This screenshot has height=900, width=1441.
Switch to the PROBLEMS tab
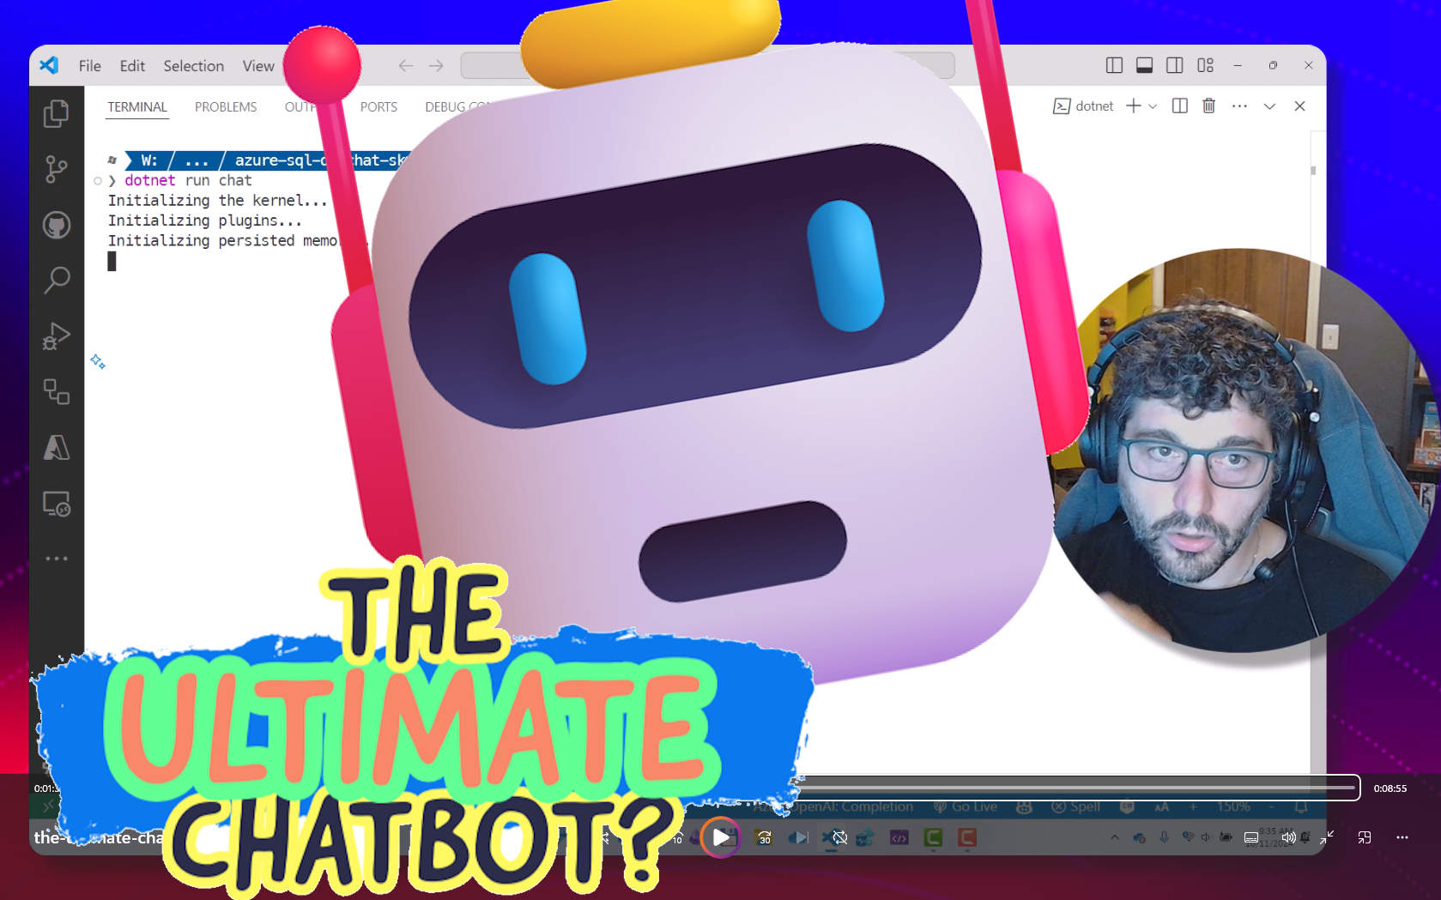[226, 106]
